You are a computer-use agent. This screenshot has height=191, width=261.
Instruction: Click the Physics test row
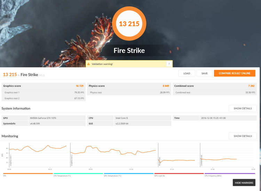click(x=129, y=92)
